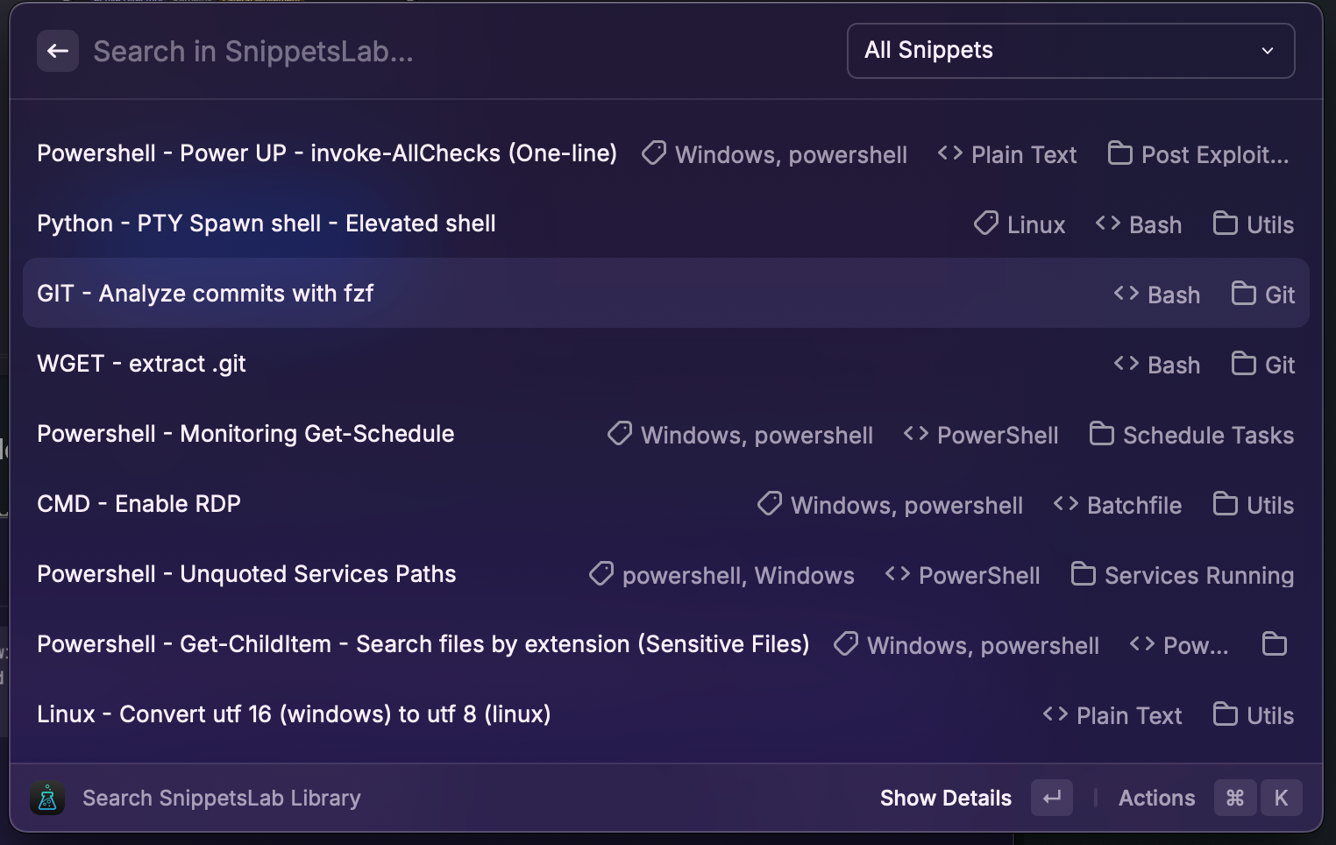The width and height of the screenshot is (1336, 845).
Task: Click the code icon beside Plain Text on Linux row
Action: 1055,714
